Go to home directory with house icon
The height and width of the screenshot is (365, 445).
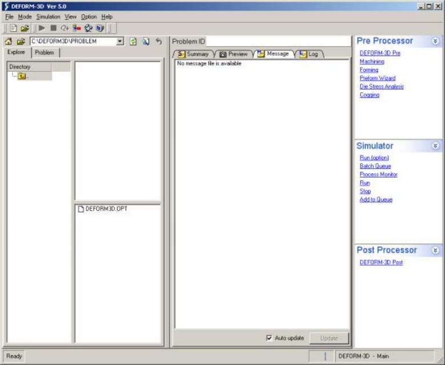click(9, 42)
